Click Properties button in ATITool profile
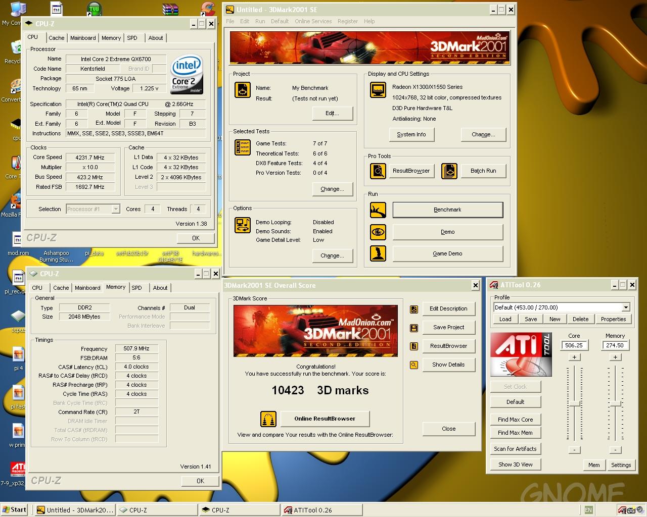 613,319
